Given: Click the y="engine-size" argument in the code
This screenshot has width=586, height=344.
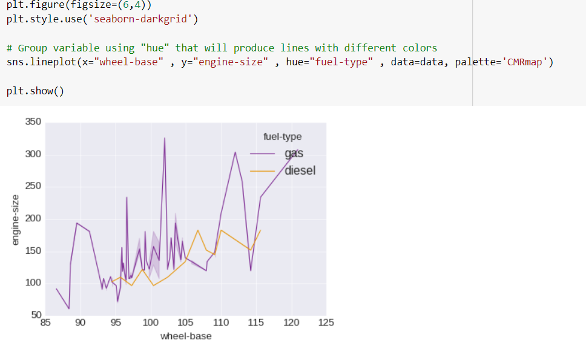Looking at the screenshot, I should pos(224,62).
